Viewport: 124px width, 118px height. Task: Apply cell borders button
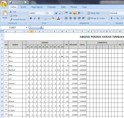click(46, 18)
